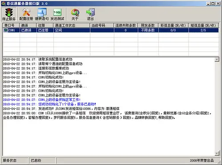Click the green status icon beside COM1

(6, 30)
